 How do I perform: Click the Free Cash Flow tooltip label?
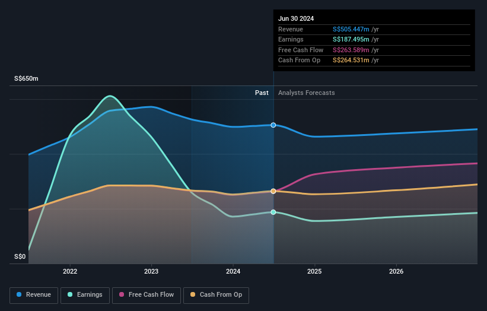tap(301, 50)
